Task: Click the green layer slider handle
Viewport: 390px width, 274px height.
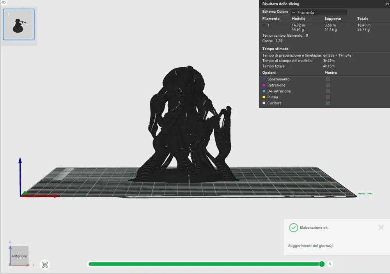Action: [x=322, y=264]
